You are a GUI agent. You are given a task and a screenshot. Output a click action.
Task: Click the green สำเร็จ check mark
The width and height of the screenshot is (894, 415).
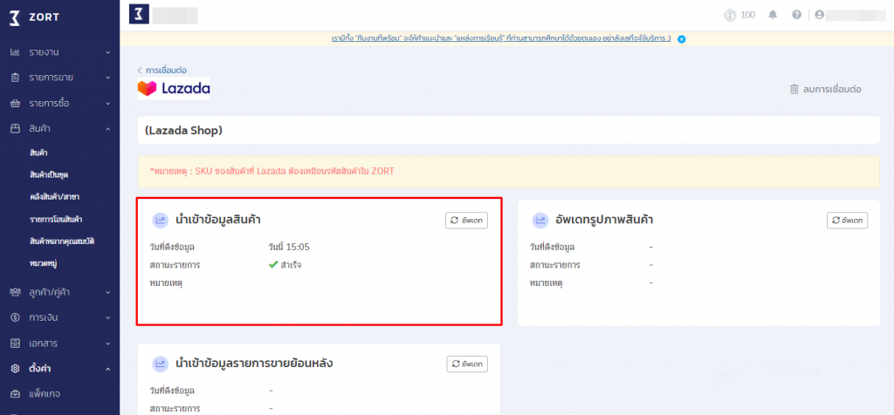(x=273, y=265)
